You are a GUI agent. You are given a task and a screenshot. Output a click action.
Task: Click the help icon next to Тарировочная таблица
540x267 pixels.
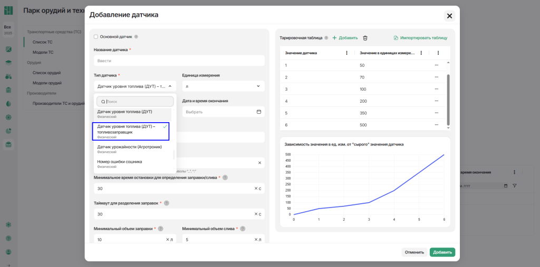pyautogui.click(x=326, y=38)
